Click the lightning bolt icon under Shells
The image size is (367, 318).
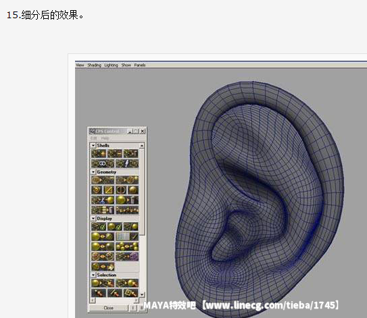(127, 163)
